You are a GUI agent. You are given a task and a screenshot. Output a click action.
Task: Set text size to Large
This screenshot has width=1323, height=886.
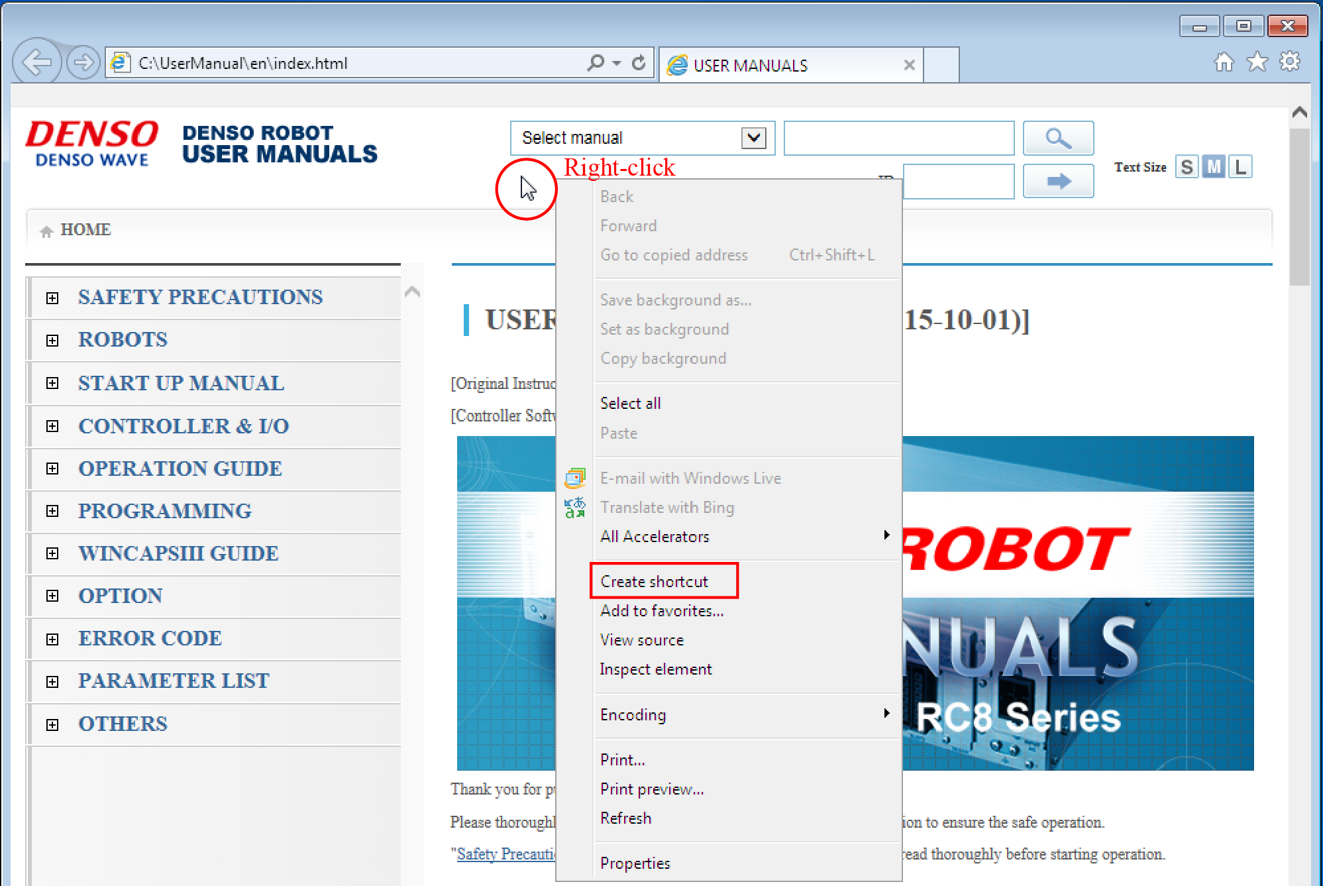(1240, 167)
